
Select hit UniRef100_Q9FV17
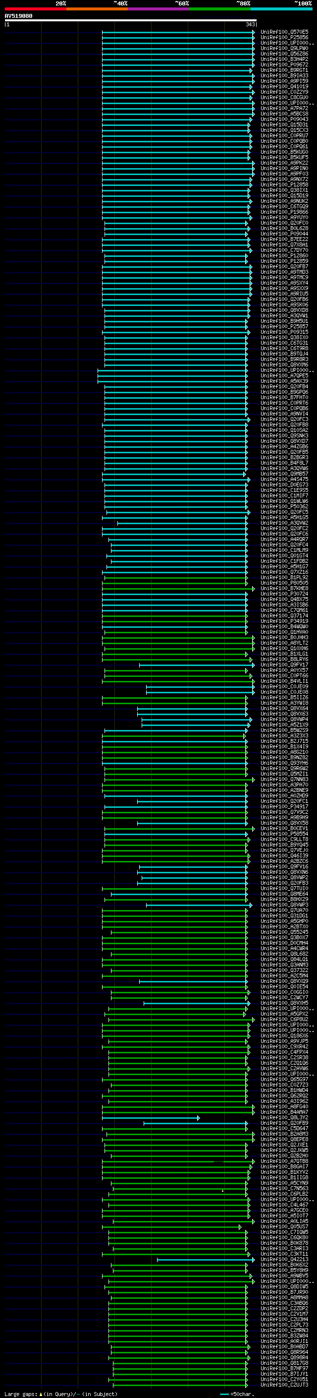(284, 665)
